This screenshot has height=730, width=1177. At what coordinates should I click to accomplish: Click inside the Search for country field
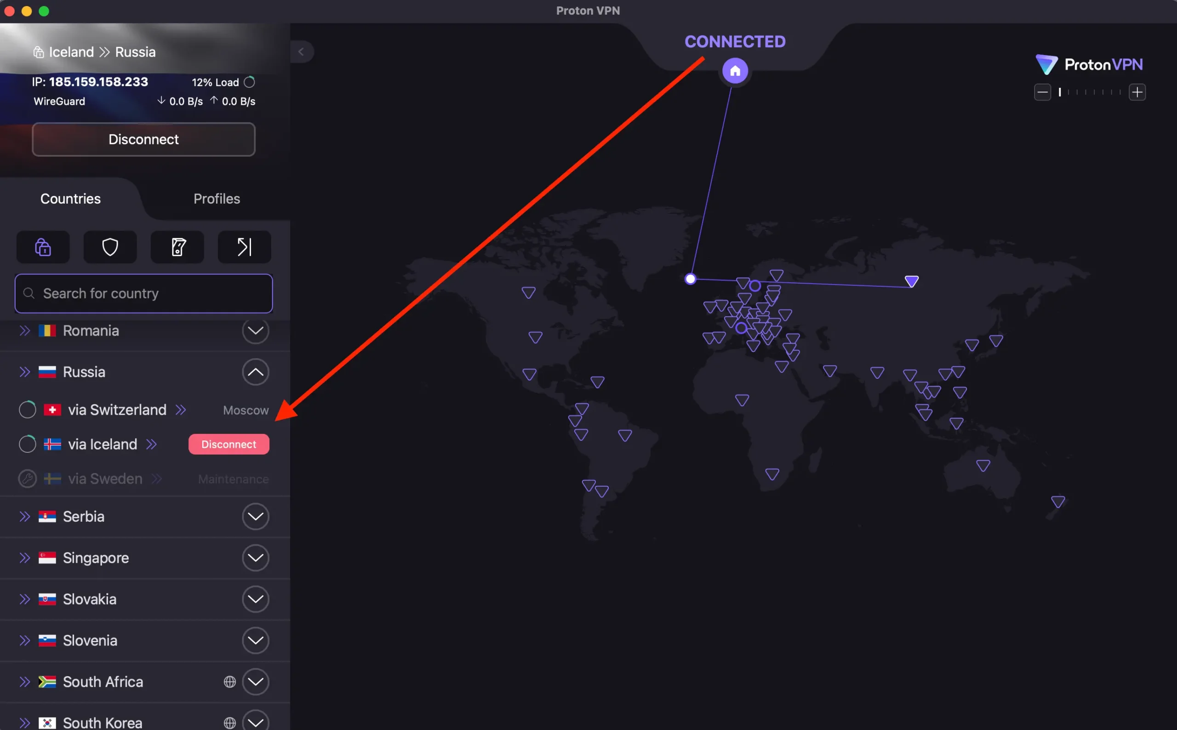point(143,293)
